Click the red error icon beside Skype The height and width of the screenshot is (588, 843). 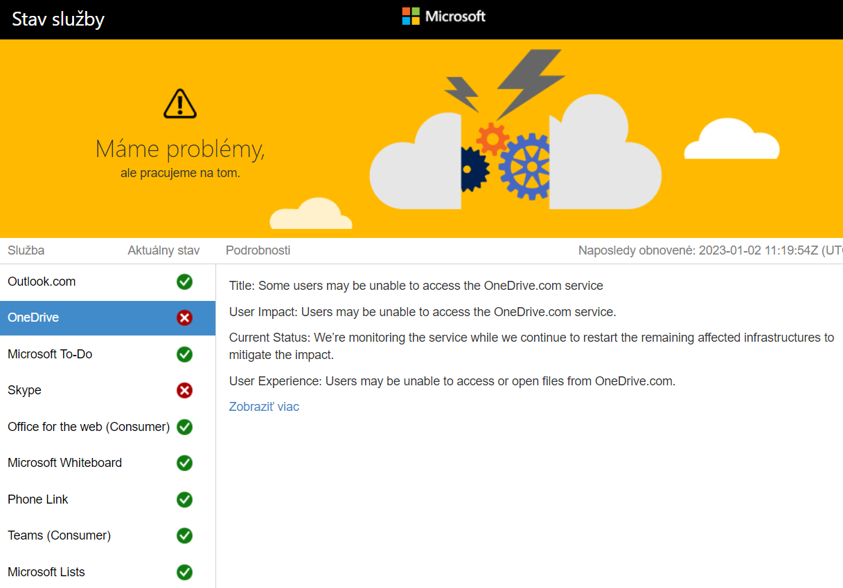tap(184, 391)
